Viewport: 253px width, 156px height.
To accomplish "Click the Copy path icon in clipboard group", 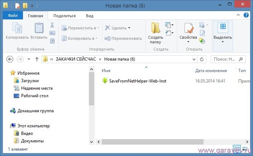I will coord(52,33).
